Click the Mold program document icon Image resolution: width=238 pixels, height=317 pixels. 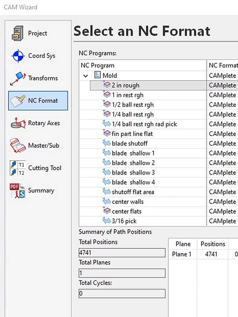tap(98, 75)
